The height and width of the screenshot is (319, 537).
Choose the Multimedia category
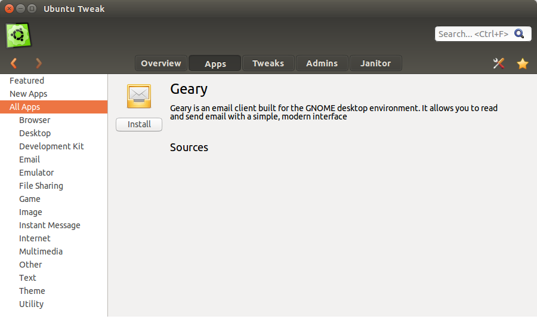(x=54, y=251)
